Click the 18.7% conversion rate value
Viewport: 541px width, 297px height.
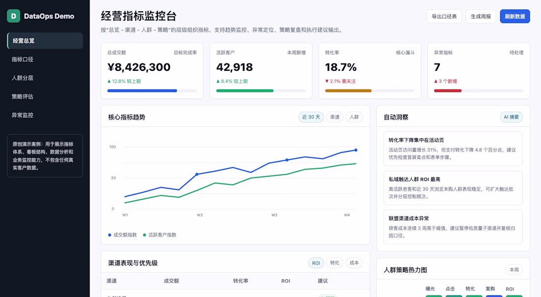(340, 67)
